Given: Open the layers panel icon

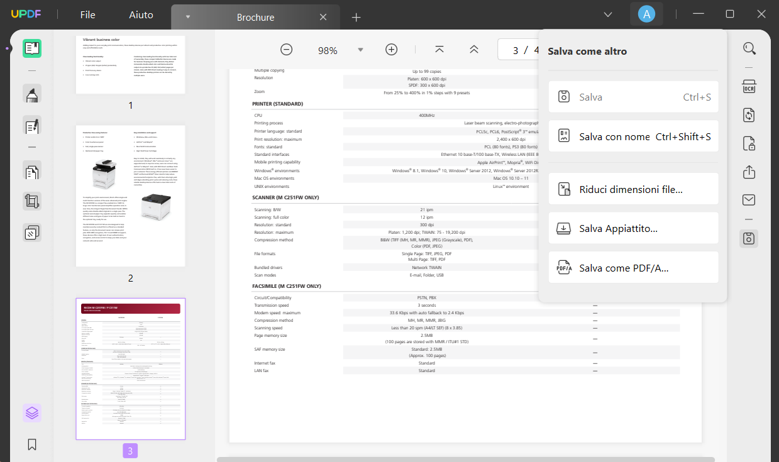Looking at the screenshot, I should [32, 413].
